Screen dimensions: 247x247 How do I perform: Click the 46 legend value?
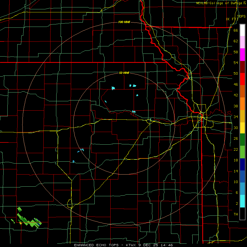pyautogui.click(x=236, y=84)
